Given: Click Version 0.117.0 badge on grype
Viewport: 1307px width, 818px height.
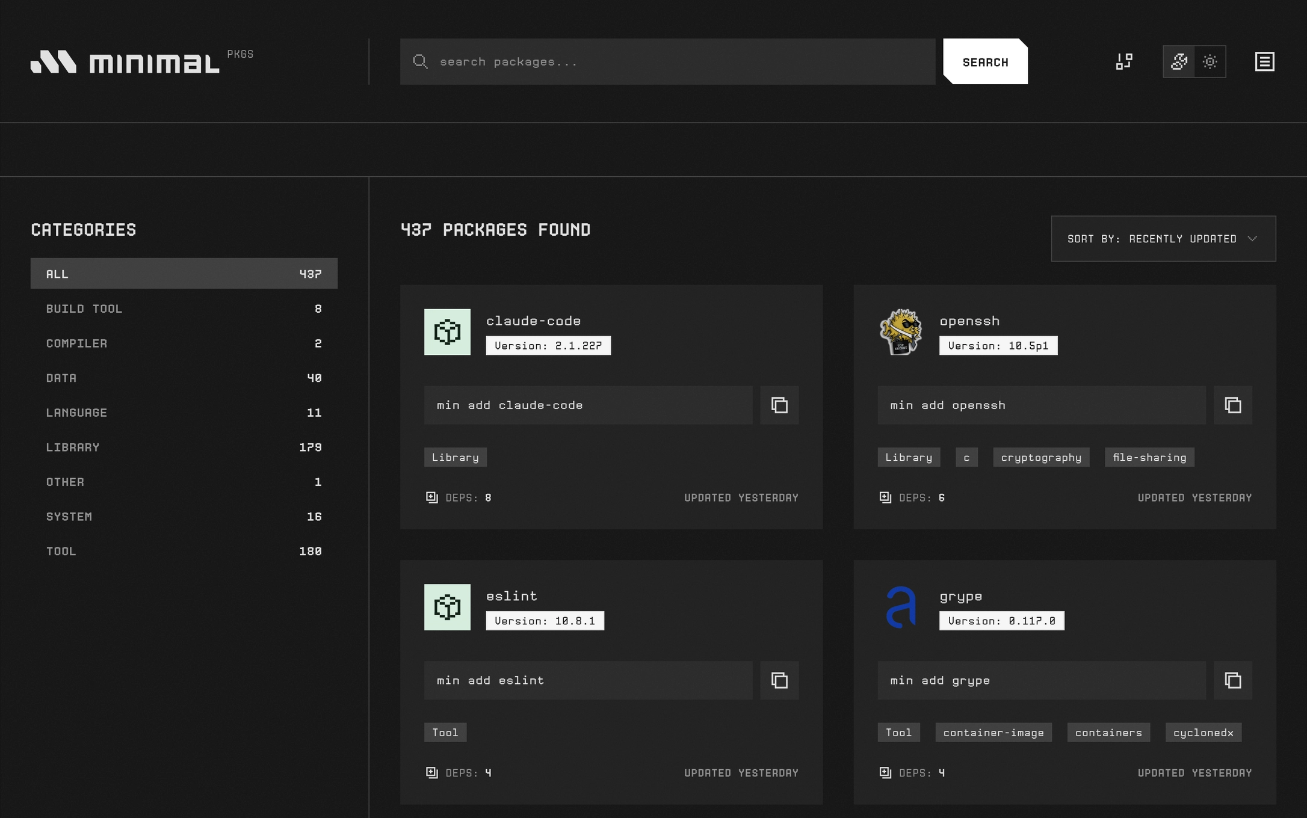Looking at the screenshot, I should click(x=1001, y=621).
